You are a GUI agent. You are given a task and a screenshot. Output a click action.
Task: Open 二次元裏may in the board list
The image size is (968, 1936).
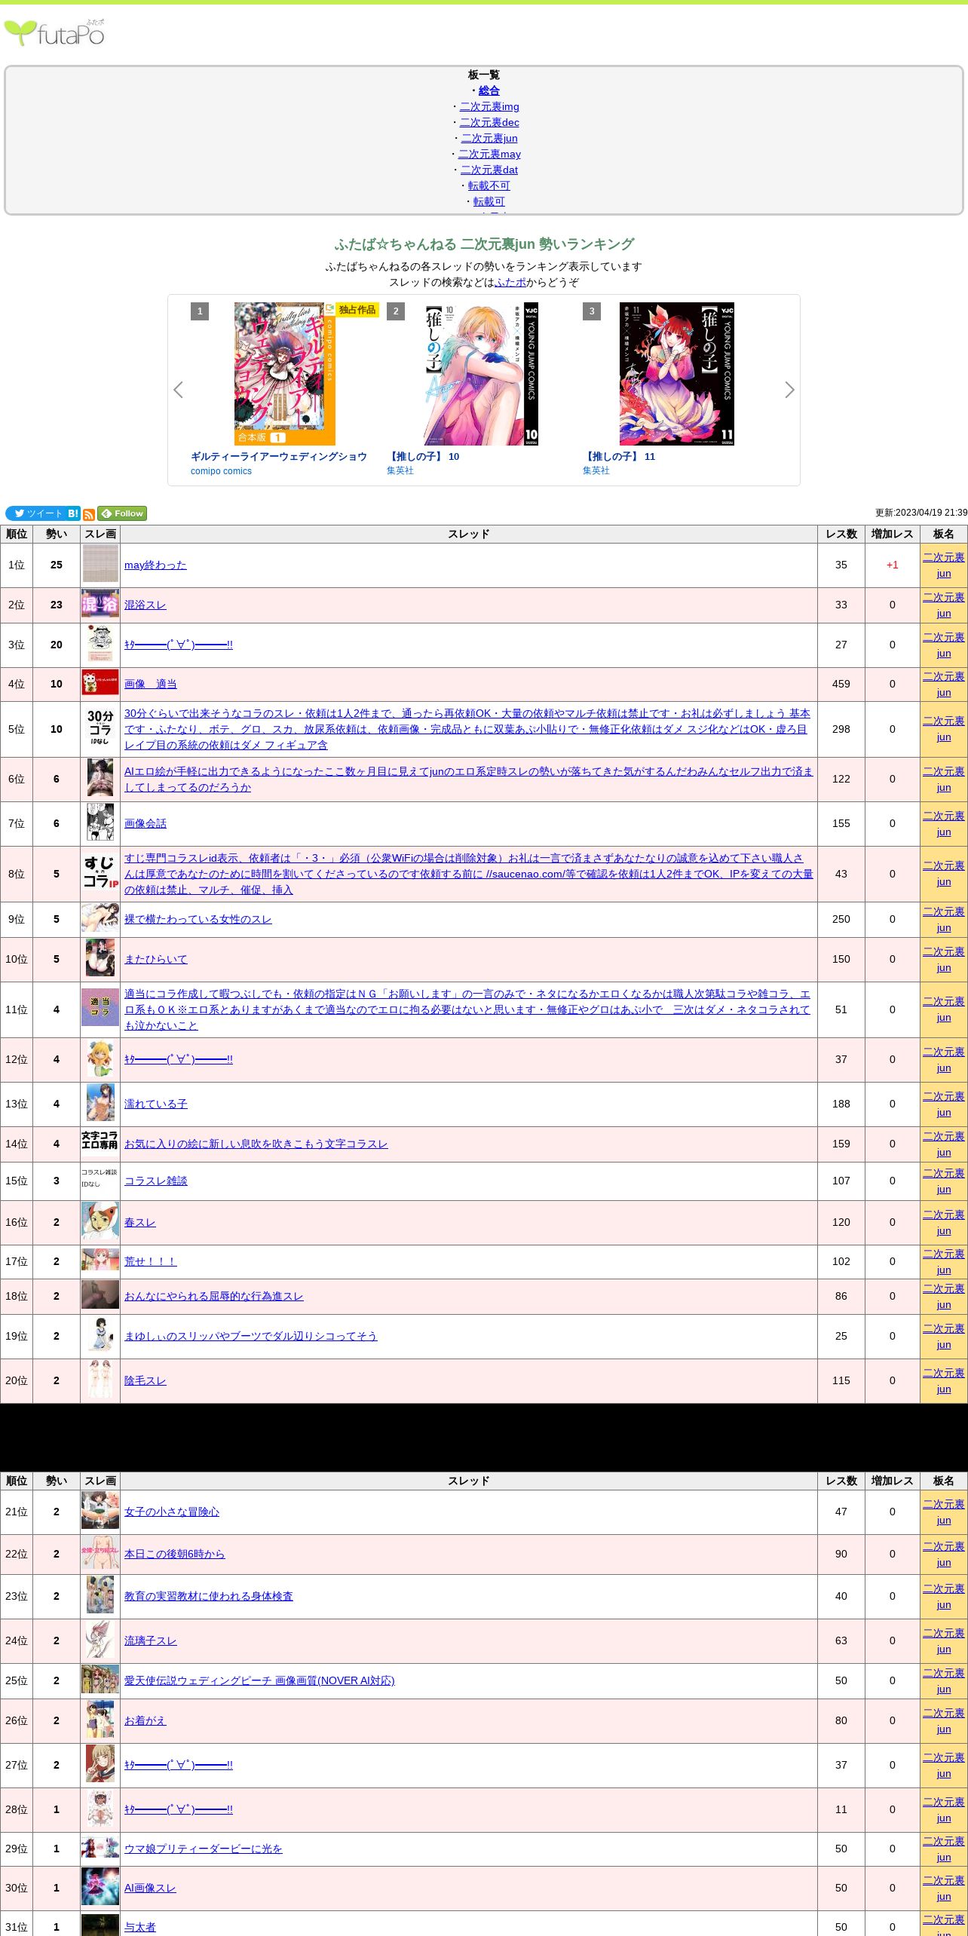tap(489, 154)
